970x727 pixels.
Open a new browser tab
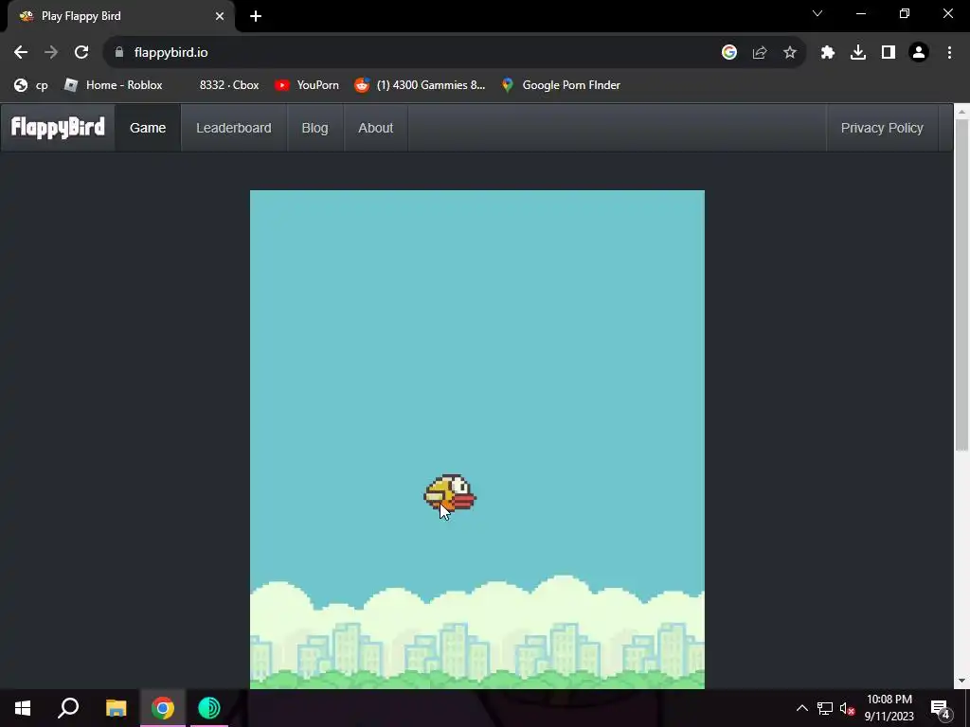[256, 16]
